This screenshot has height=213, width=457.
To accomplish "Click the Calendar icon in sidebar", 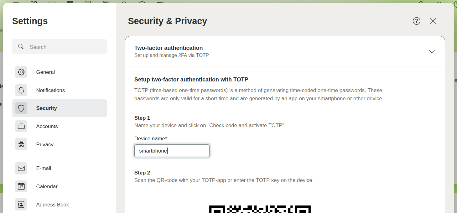I will (21, 186).
